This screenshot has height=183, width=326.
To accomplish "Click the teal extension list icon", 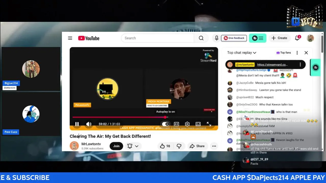I will coord(258,38).
